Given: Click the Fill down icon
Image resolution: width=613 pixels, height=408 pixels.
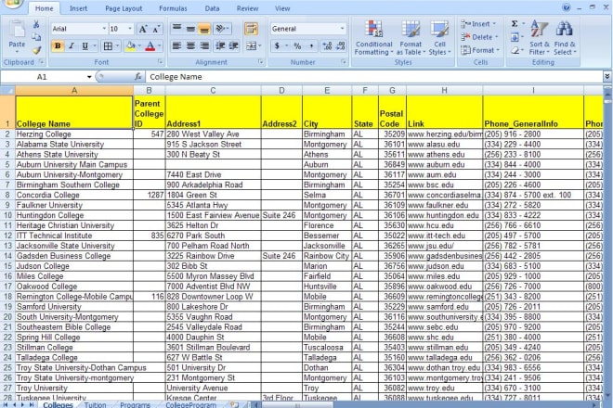Looking at the screenshot, I should [515, 37].
